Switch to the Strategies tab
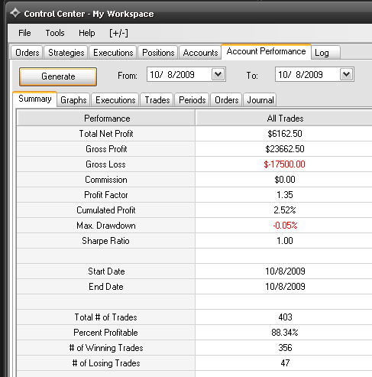The image size is (372, 377). 66,53
